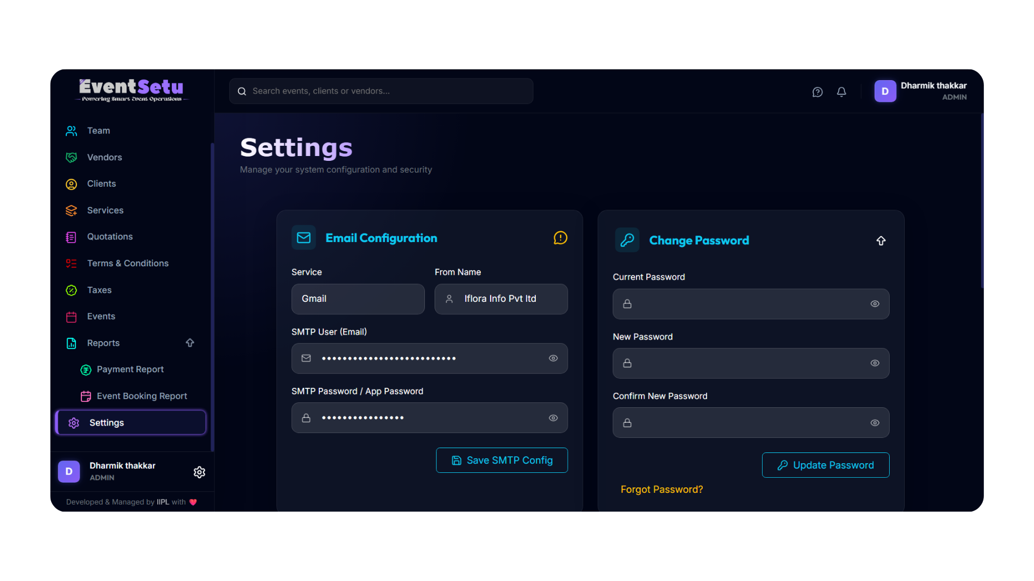The image size is (1034, 581).
Task: Navigate to Clients
Action: click(131, 184)
